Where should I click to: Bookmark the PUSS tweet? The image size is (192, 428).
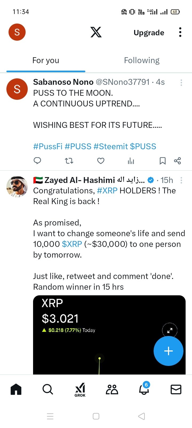pos(162,161)
